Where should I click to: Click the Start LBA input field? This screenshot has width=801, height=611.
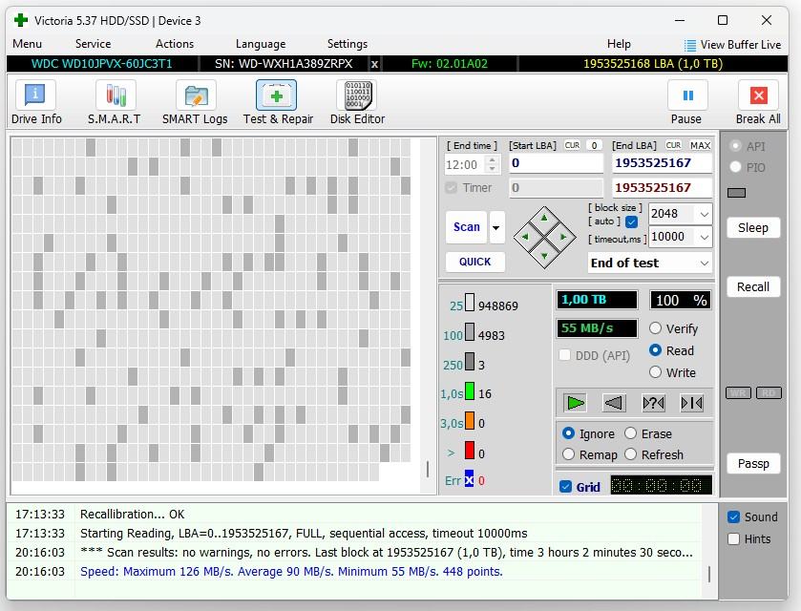click(557, 163)
